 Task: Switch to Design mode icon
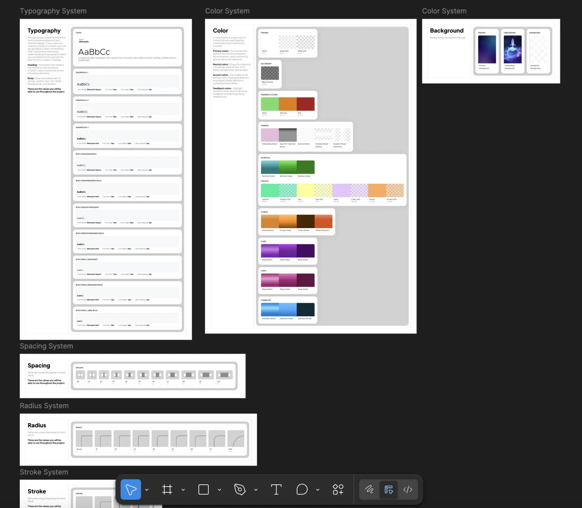(x=388, y=489)
